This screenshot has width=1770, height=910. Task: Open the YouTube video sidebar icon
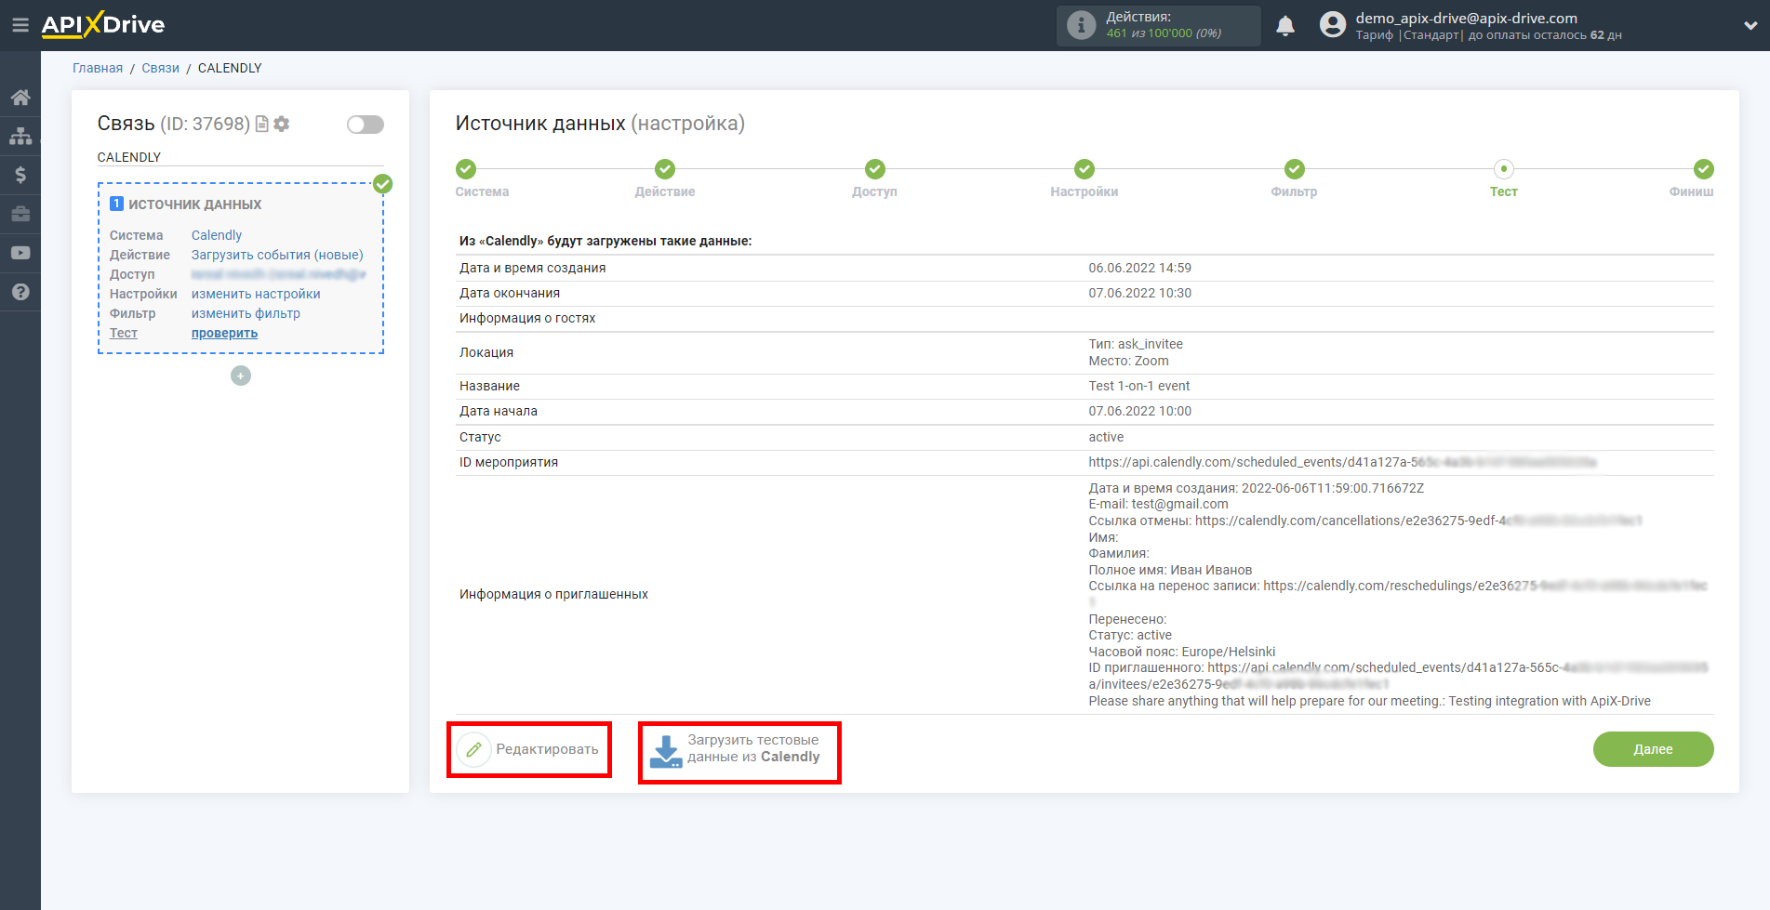(x=20, y=253)
